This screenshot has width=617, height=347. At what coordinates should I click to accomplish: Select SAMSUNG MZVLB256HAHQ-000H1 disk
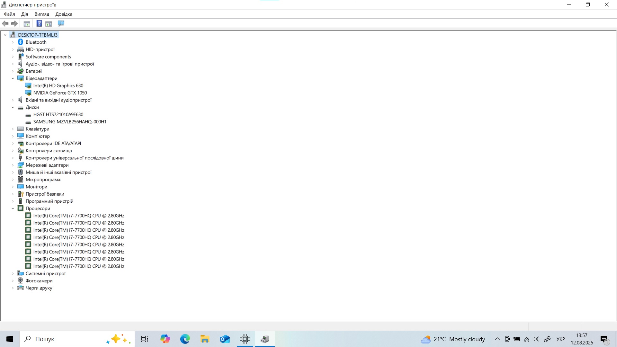pyautogui.click(x=70, y=122)
